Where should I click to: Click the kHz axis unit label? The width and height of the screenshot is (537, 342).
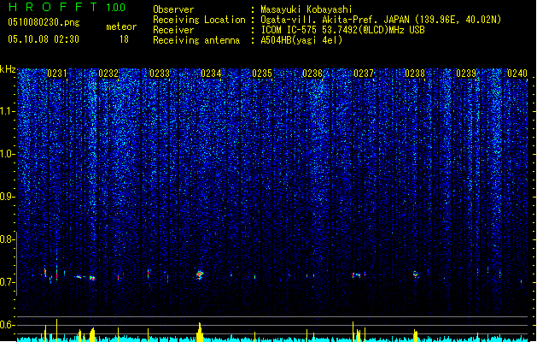(8, 69)
